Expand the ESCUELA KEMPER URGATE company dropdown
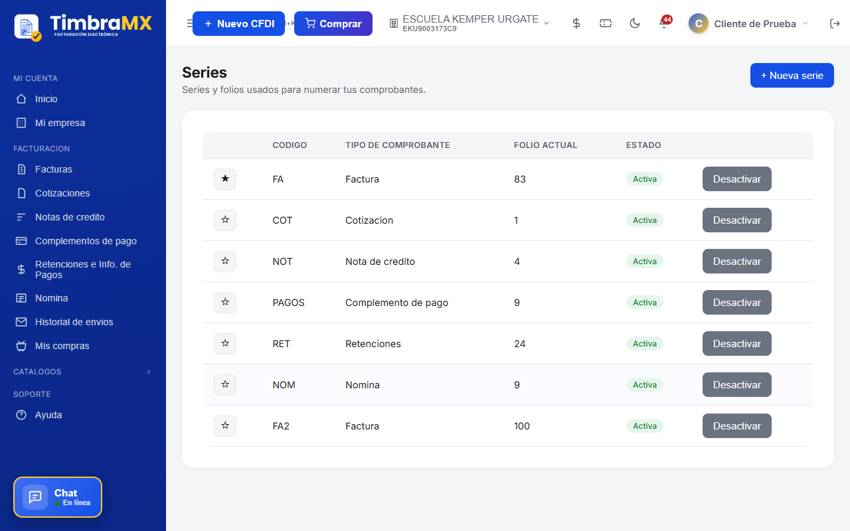The height and width of the screenshot is (531, 850). (x=469, y=23)
